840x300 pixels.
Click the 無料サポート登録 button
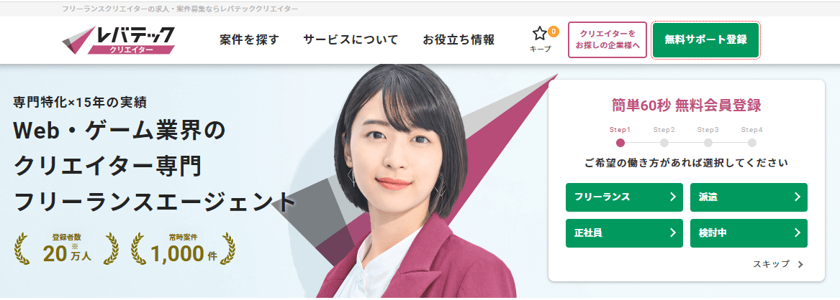pyautogui.click(x=705, y=39)
